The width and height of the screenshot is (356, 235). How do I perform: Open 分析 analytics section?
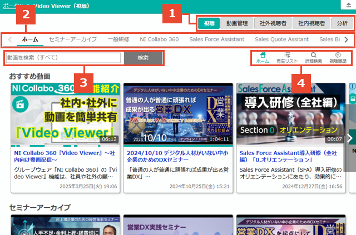[x=342, y=23]
